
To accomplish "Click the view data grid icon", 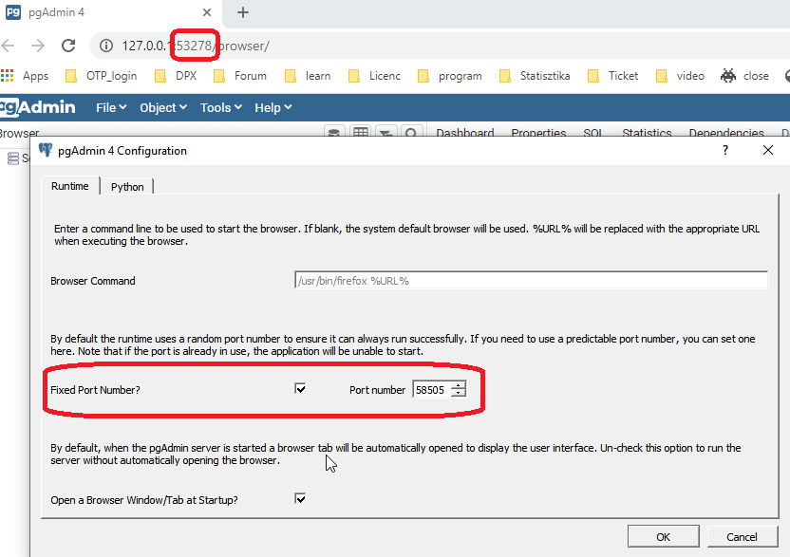I will 361,134.
